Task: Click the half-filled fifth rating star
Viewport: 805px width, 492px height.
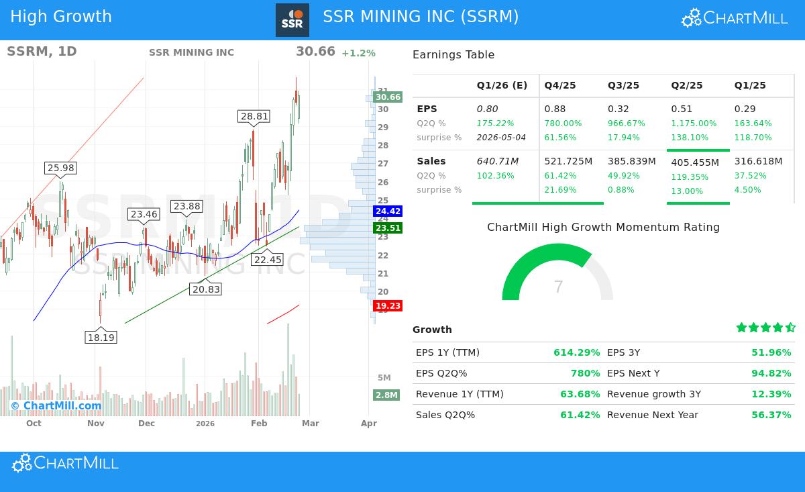Action: (x=791, y=328)
